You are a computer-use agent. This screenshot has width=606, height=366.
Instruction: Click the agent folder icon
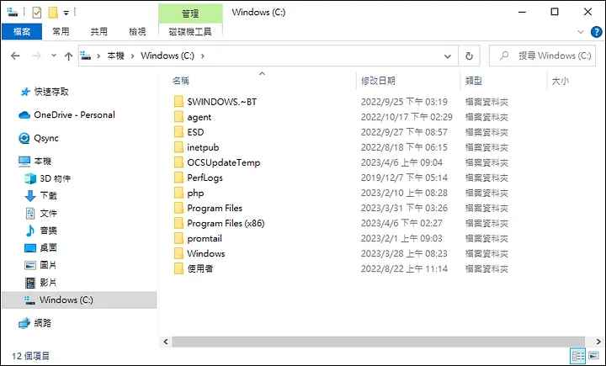click(178, 117)
